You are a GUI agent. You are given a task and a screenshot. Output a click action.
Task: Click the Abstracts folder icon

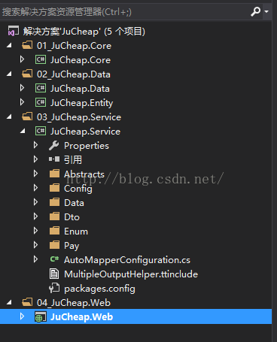click(54, 174)
